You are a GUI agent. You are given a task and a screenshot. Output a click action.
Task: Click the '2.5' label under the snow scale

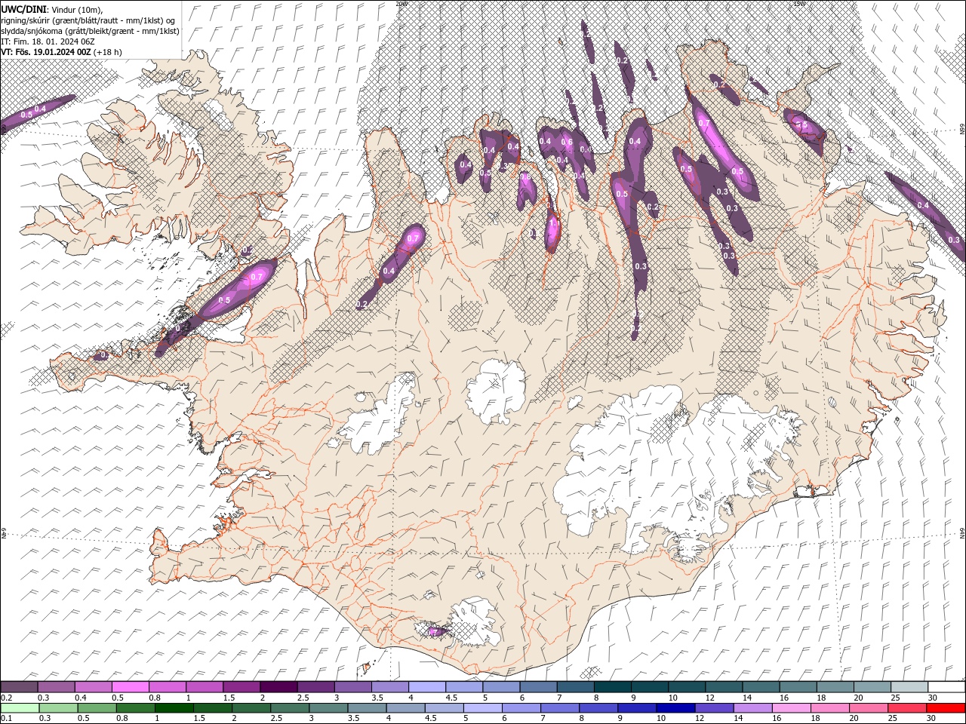pyautogui.click(x=303, y=698)
